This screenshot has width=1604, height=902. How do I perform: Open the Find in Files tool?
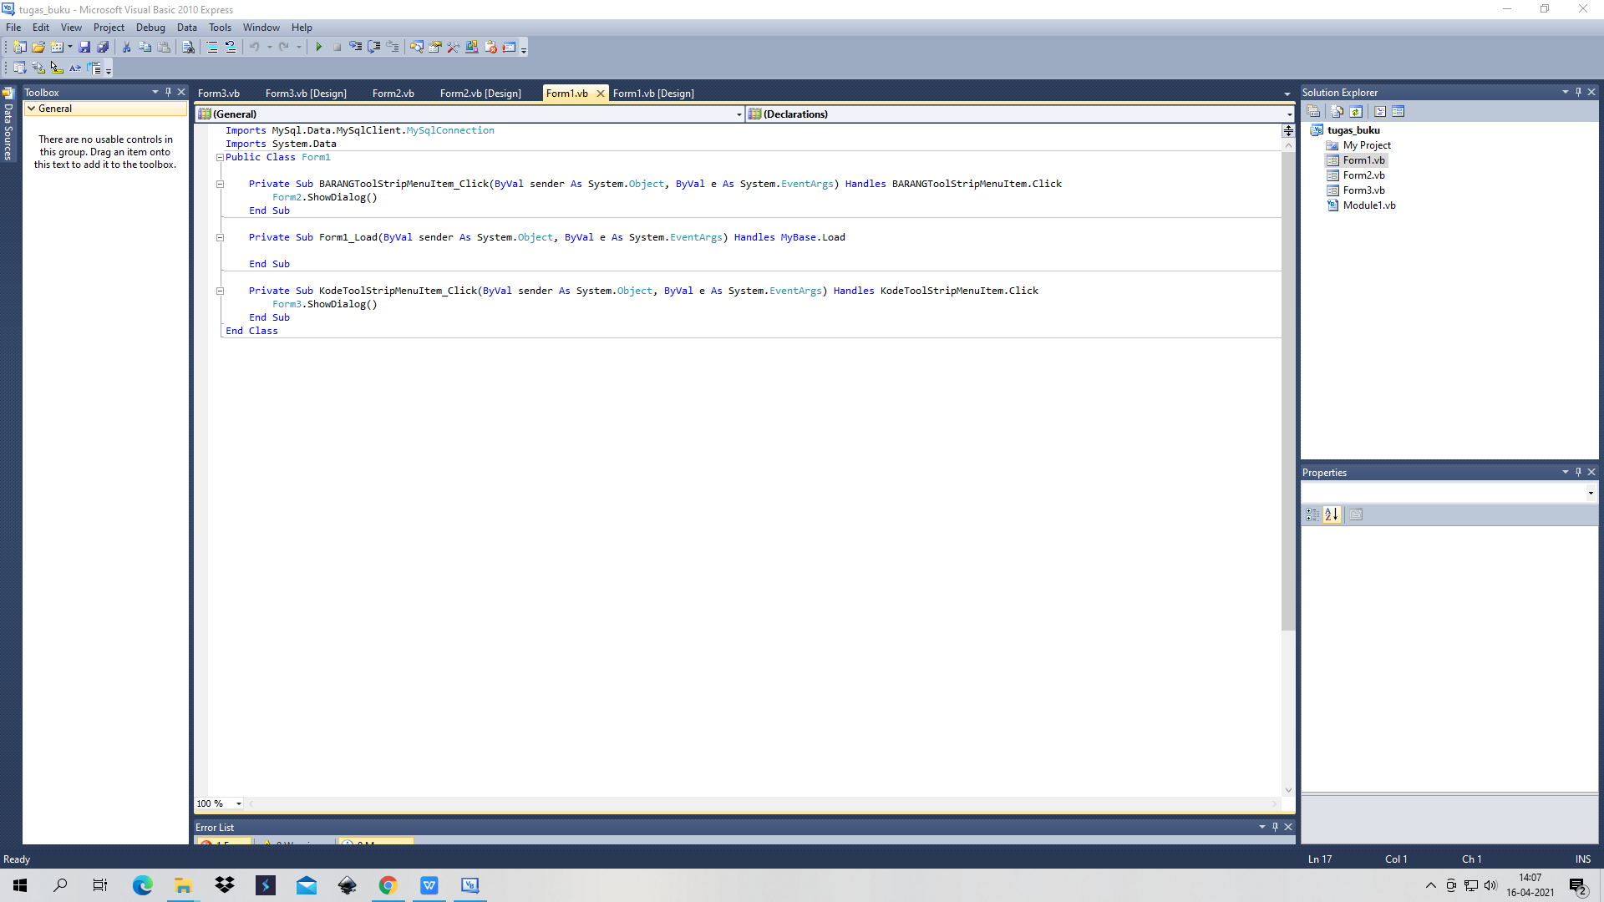coord(189,47)
